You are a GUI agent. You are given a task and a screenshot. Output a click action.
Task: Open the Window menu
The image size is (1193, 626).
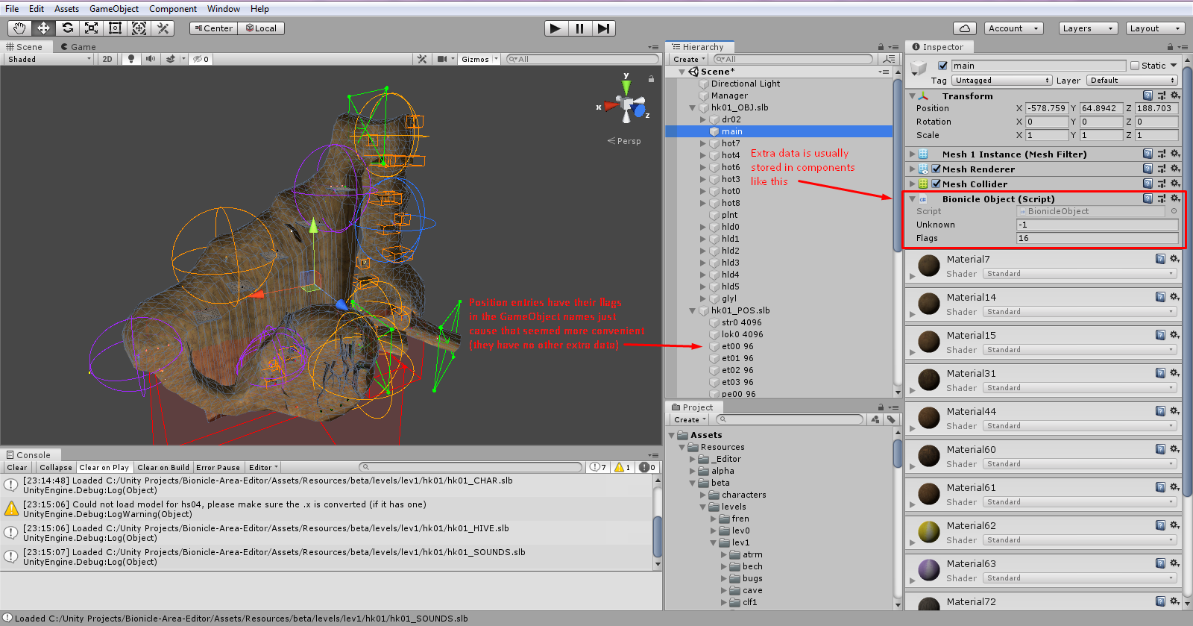[224, 9]
